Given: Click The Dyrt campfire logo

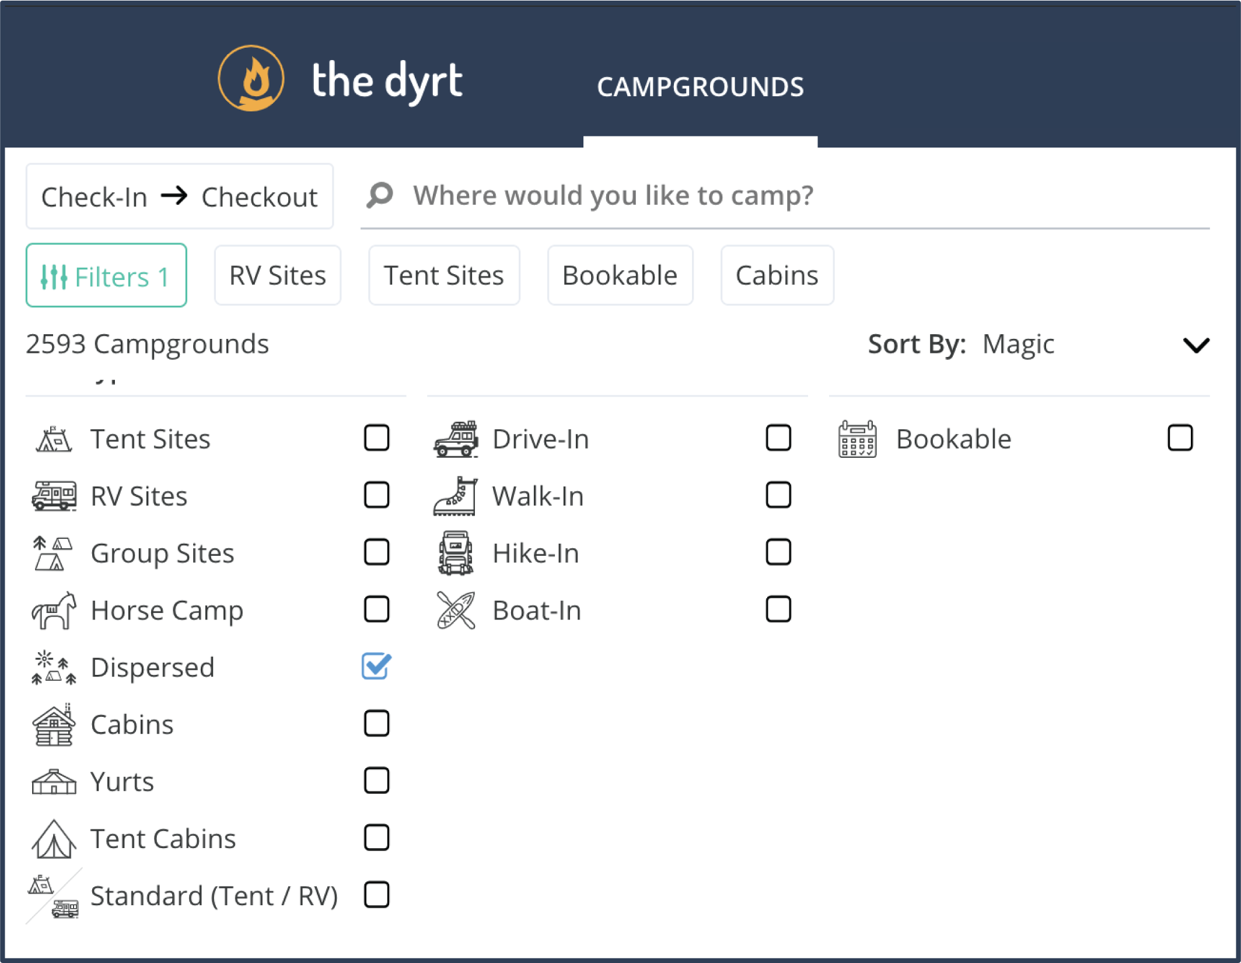Looking at the screenshot, I should pos(251,78).
